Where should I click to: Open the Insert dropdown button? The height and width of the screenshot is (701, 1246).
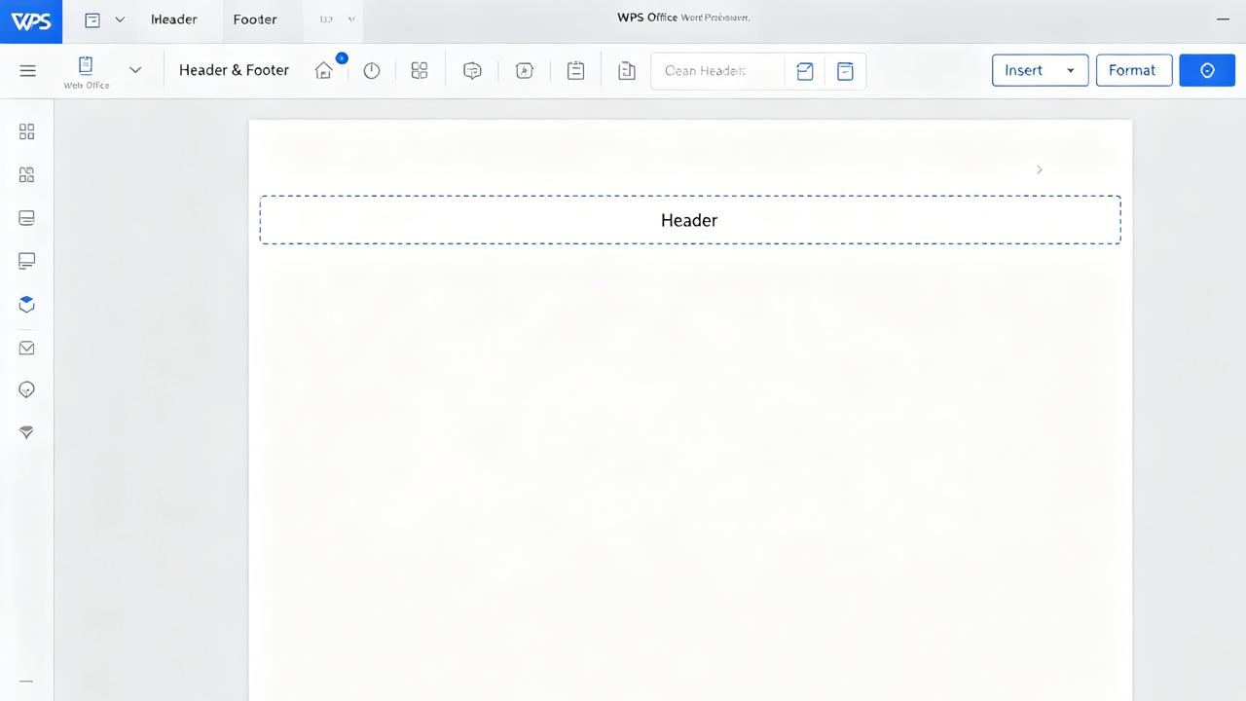(1040, 70)
